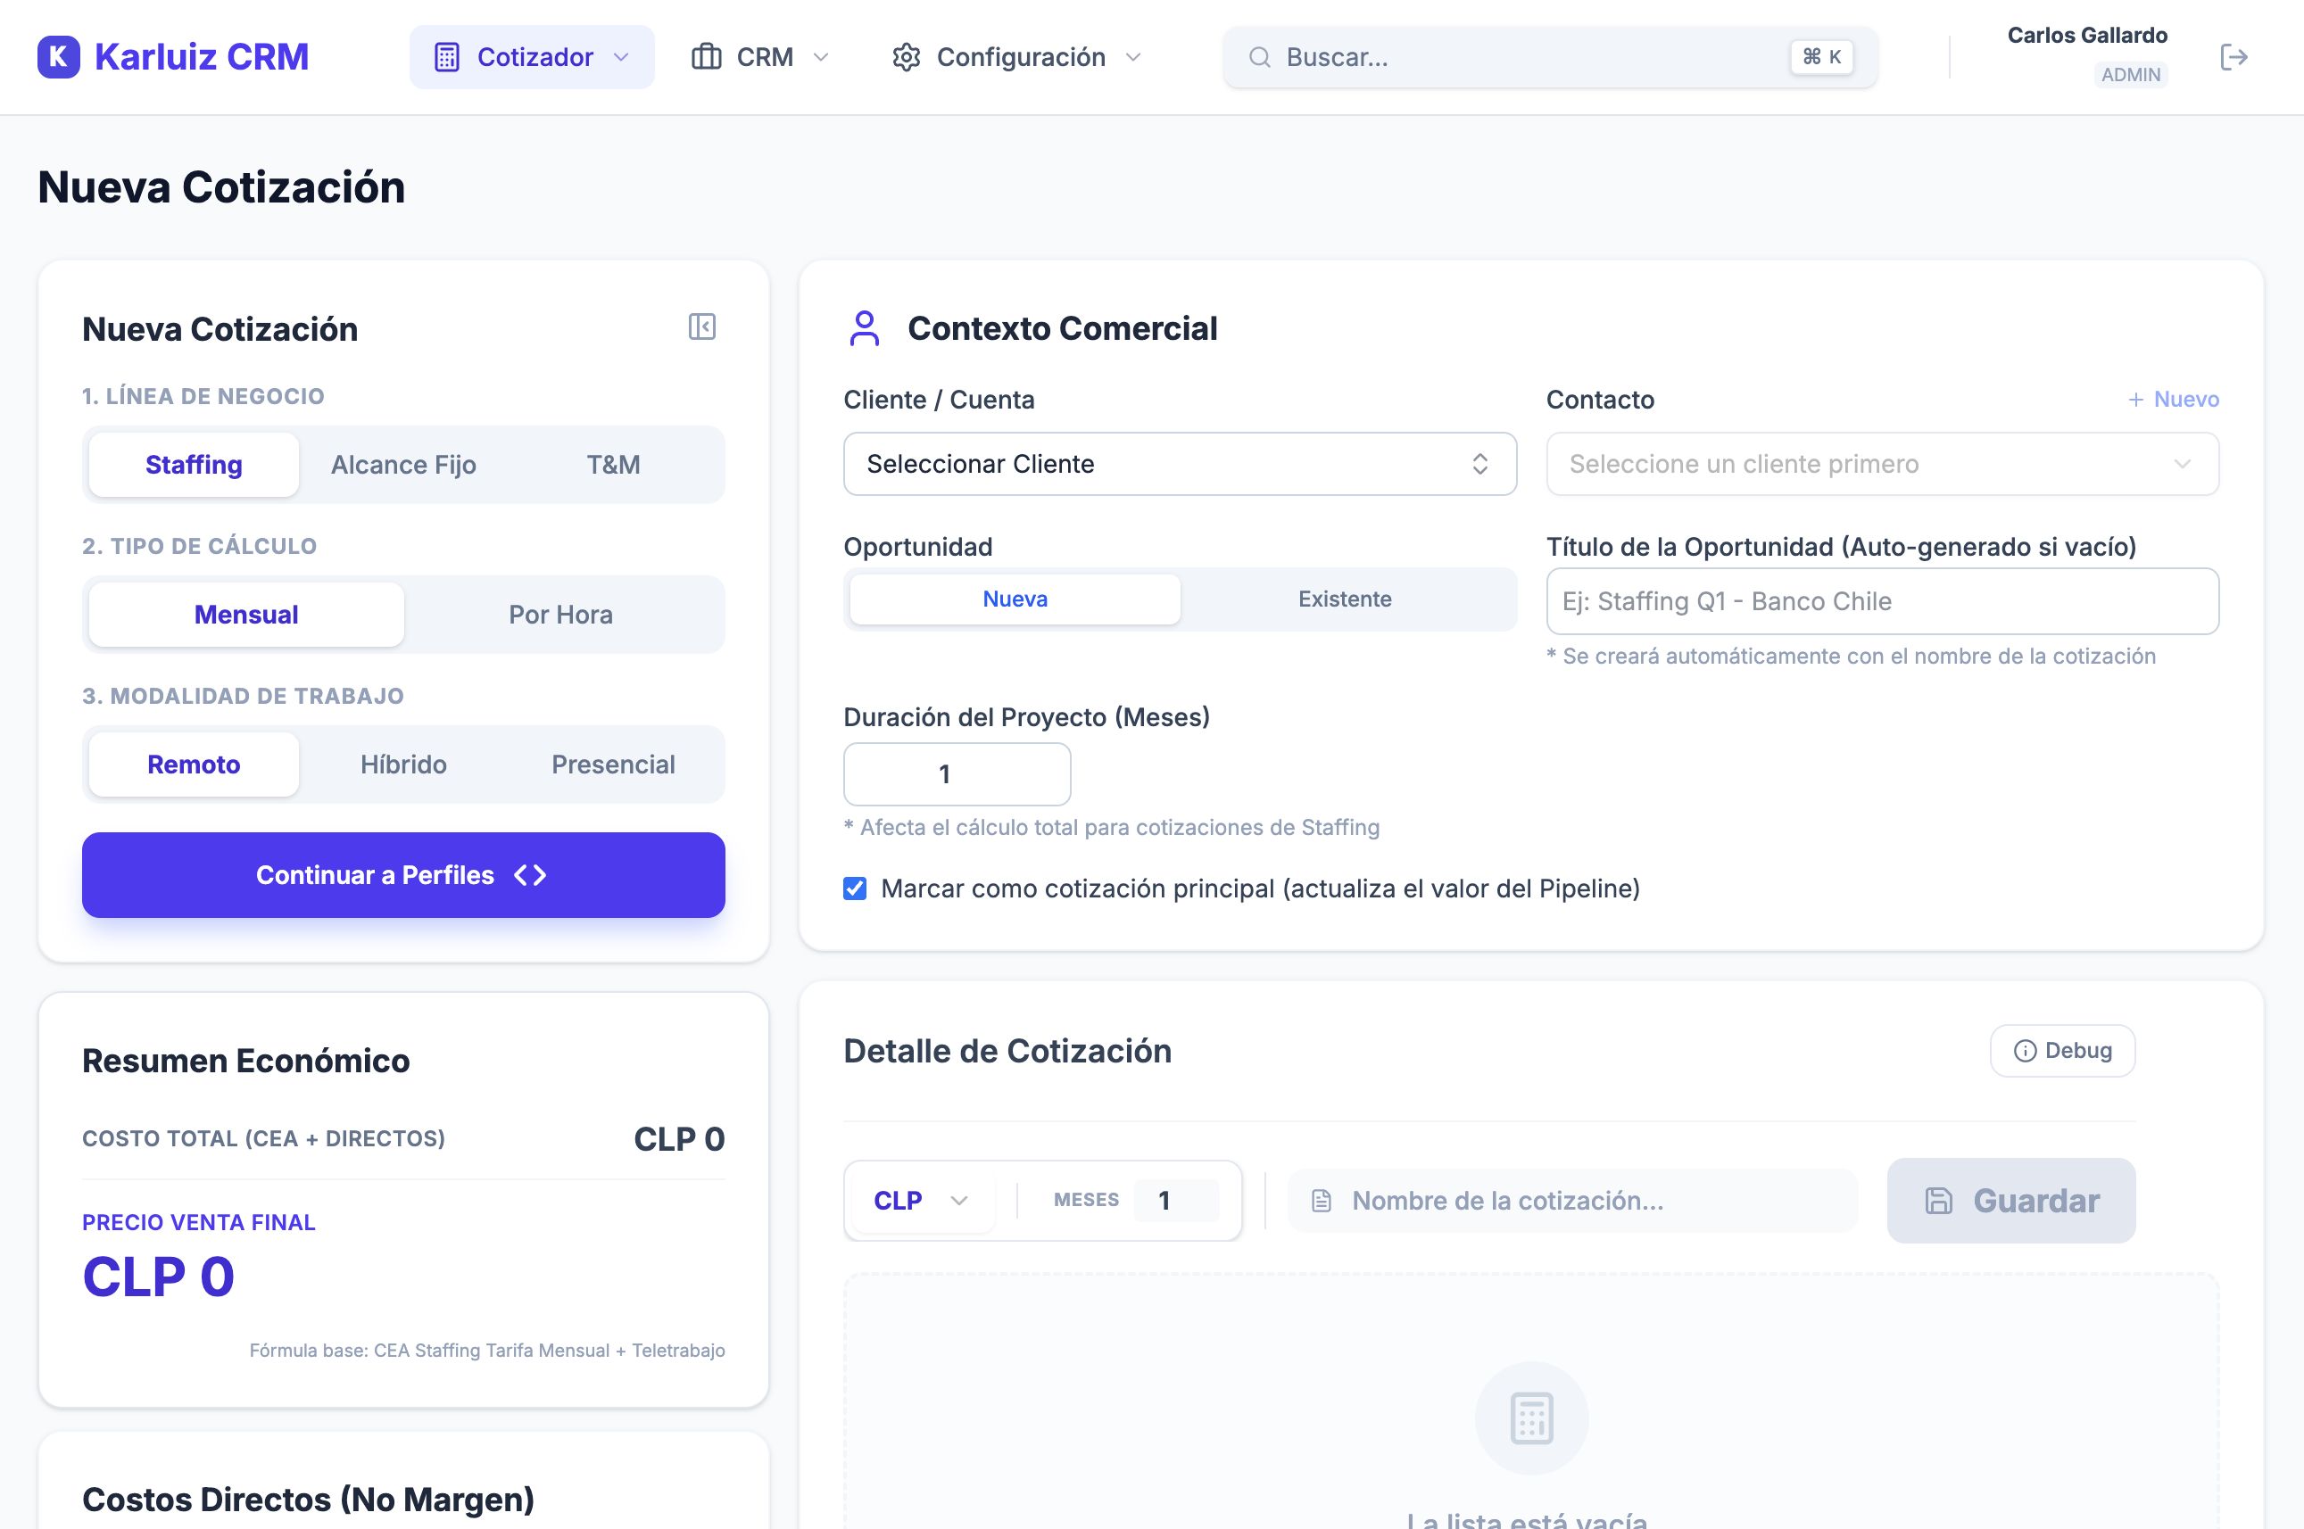The height and width of the screenshot is (1529, 2304).
Task: Click the Karluiz CRM logo icon
Action: pos(59,56)
